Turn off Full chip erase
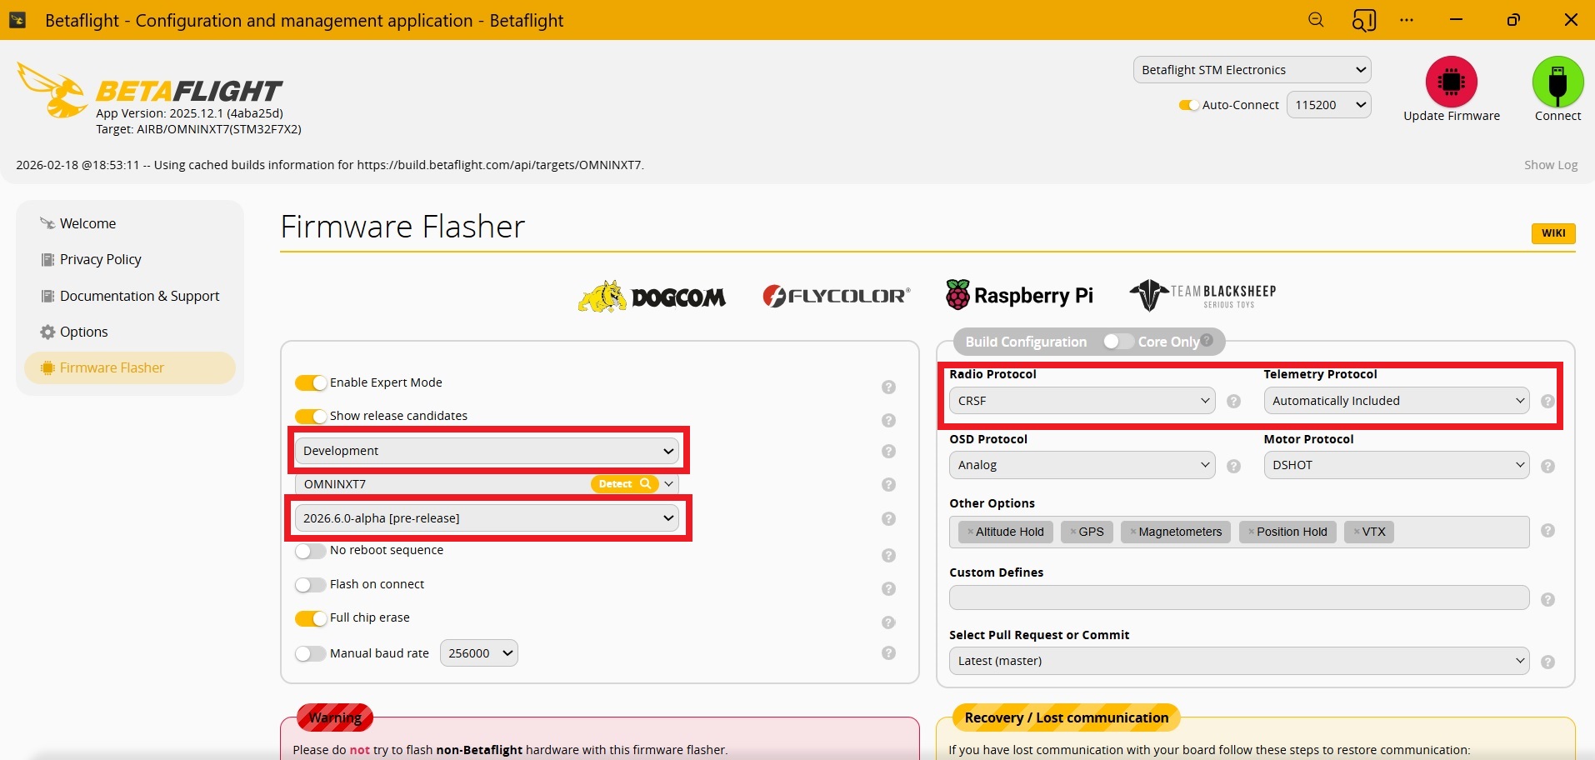This screenshot has width=1595, height=760. (x=309, y=618)
